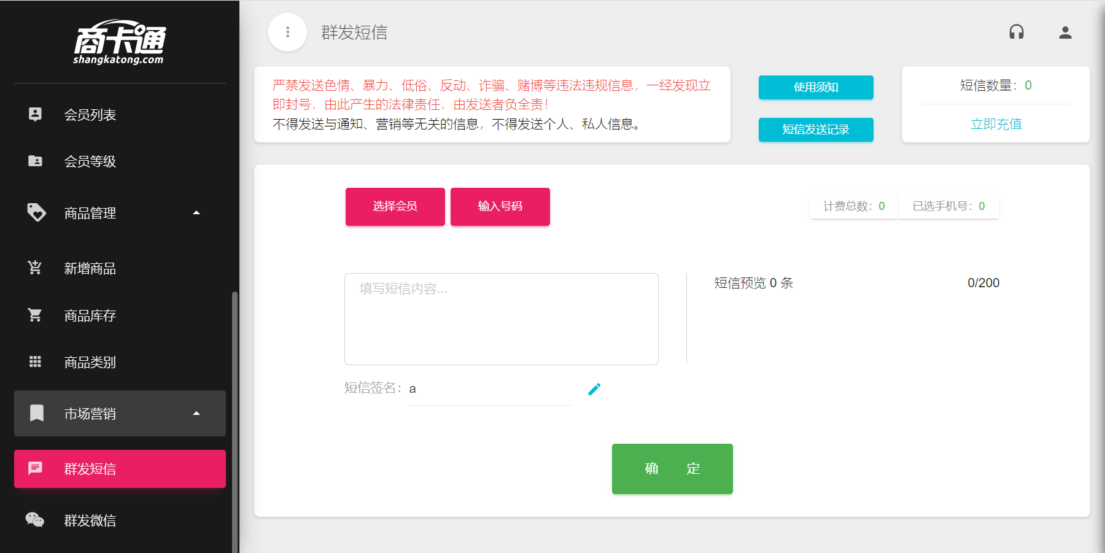Image resolution: width=1105 pixels, height=553 pixels.
Task: Click the pencil icon to edit 短信签名
Action: (594, 389)
